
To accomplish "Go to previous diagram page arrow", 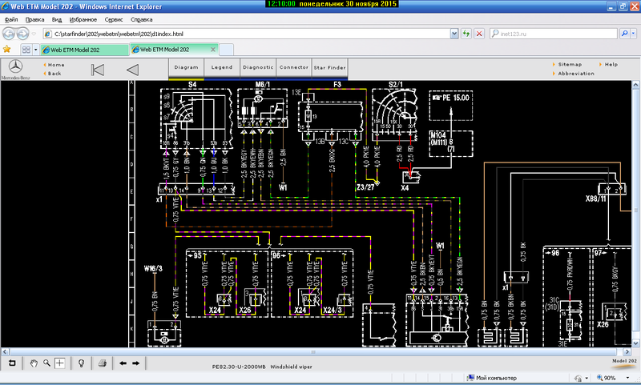I will click(x=123, y=363).
